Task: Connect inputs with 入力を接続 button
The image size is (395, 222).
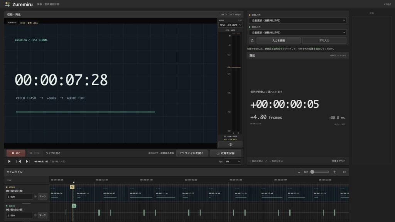Action: click(x=279, y=40)
